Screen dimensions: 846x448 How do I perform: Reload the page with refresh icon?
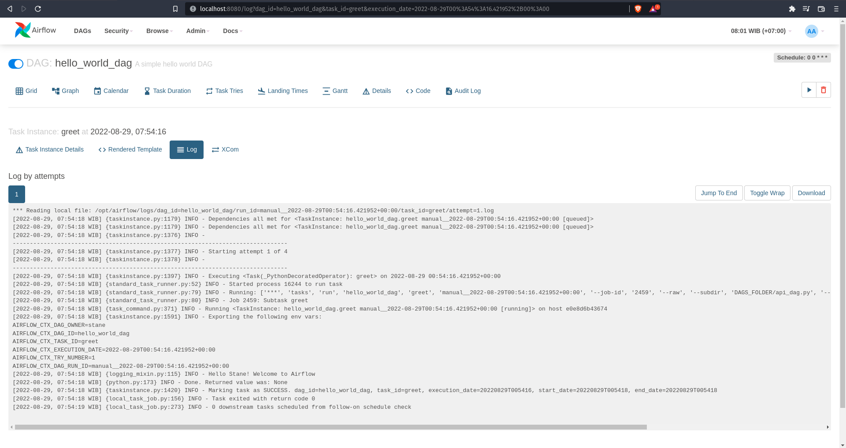[x=38, y=9]
